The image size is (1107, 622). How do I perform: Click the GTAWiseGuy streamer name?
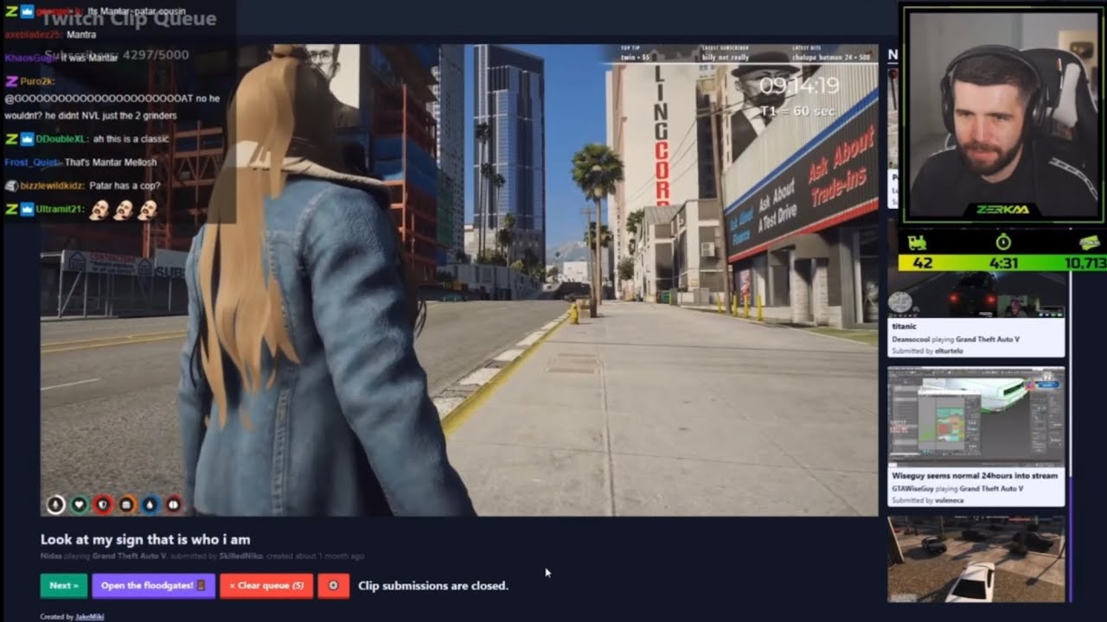[x=912, y=489]
